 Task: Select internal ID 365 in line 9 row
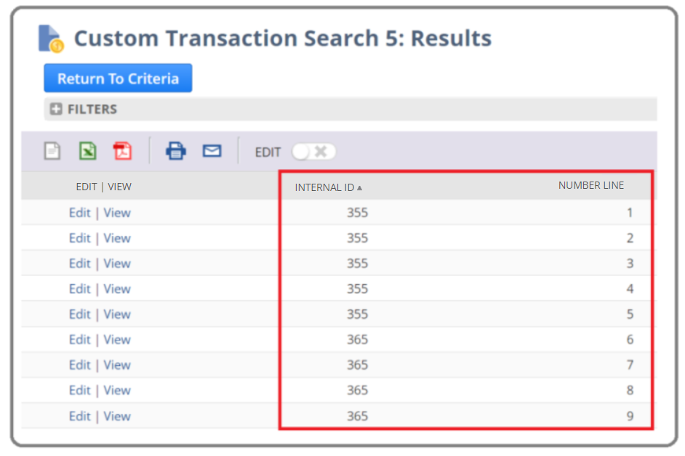pos(357,416)
